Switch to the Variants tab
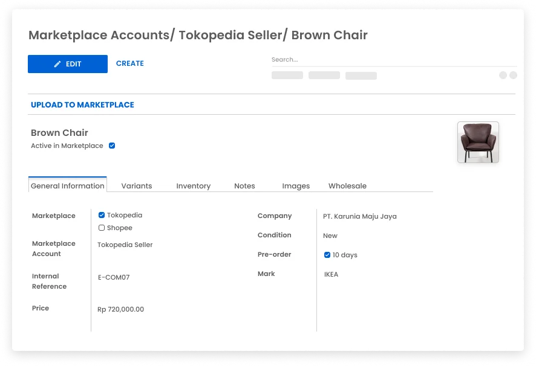The height and width of the screenshot is (366, 536). (137, 186)
